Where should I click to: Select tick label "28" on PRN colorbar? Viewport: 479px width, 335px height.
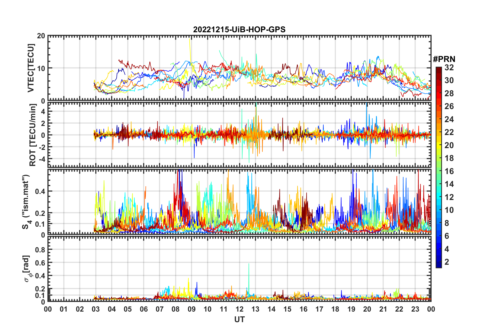coord(449,93)
